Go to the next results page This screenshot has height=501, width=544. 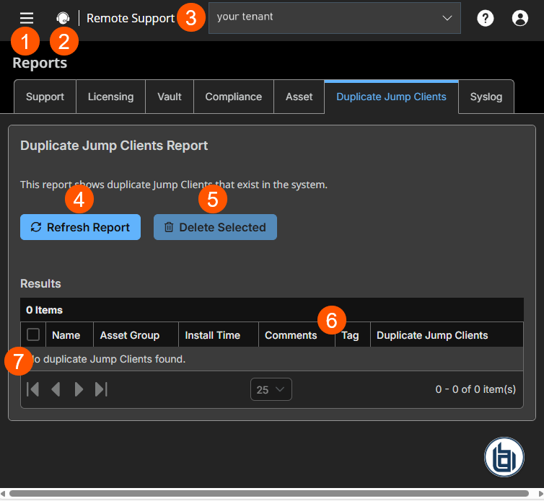point(79,389)
